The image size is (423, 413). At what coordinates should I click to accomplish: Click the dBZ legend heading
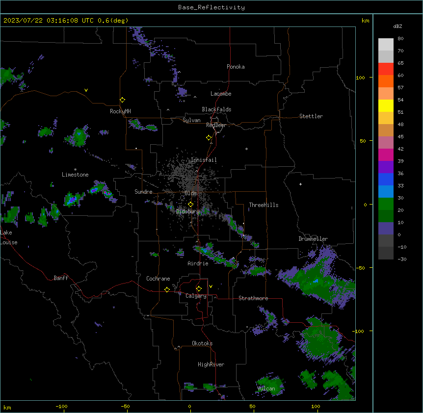[x=397, y=26]
